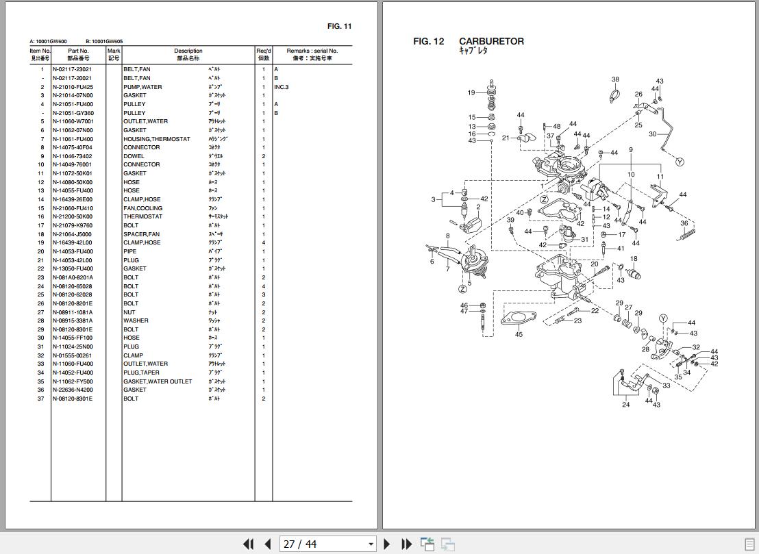Click part number N-14080-50K00
This screenshot has height=554, width=759.
coord(72,182)
